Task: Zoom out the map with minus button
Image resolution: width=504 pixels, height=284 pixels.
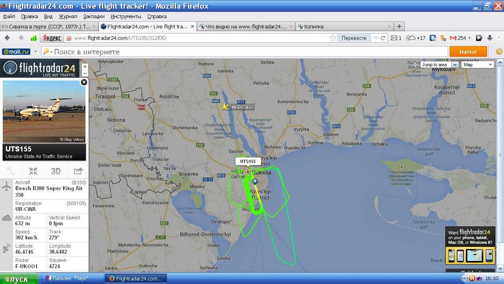Action: tap(85, 73)
